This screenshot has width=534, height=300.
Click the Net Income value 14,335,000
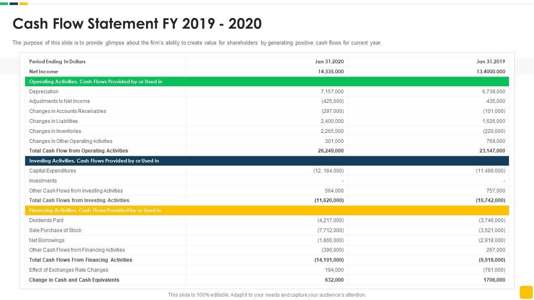(331, 72)
